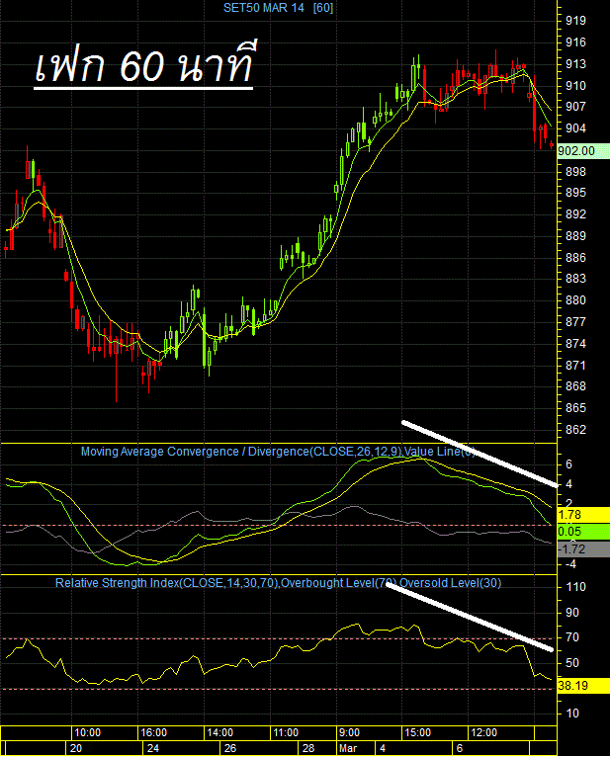Click time axis label 16:00
The width and height of the screenshot is (610, 757).
tap(153, 733)
